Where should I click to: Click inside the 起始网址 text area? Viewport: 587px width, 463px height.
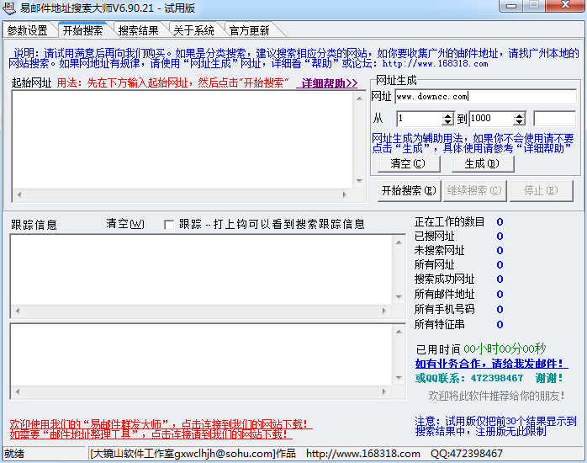pos(182,140)
